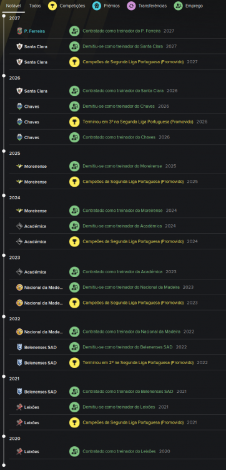Image resolution: width=226 pixels, height=470 pixels.
Task: Click trophy icon for Moreirense champions 2025
Action: [74, 182]
